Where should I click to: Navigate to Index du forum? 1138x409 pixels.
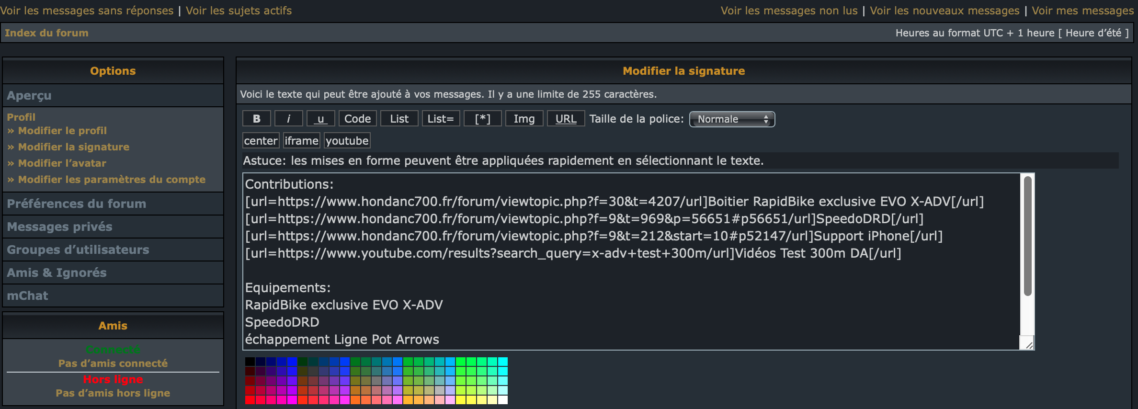click(x=46, y=33)
